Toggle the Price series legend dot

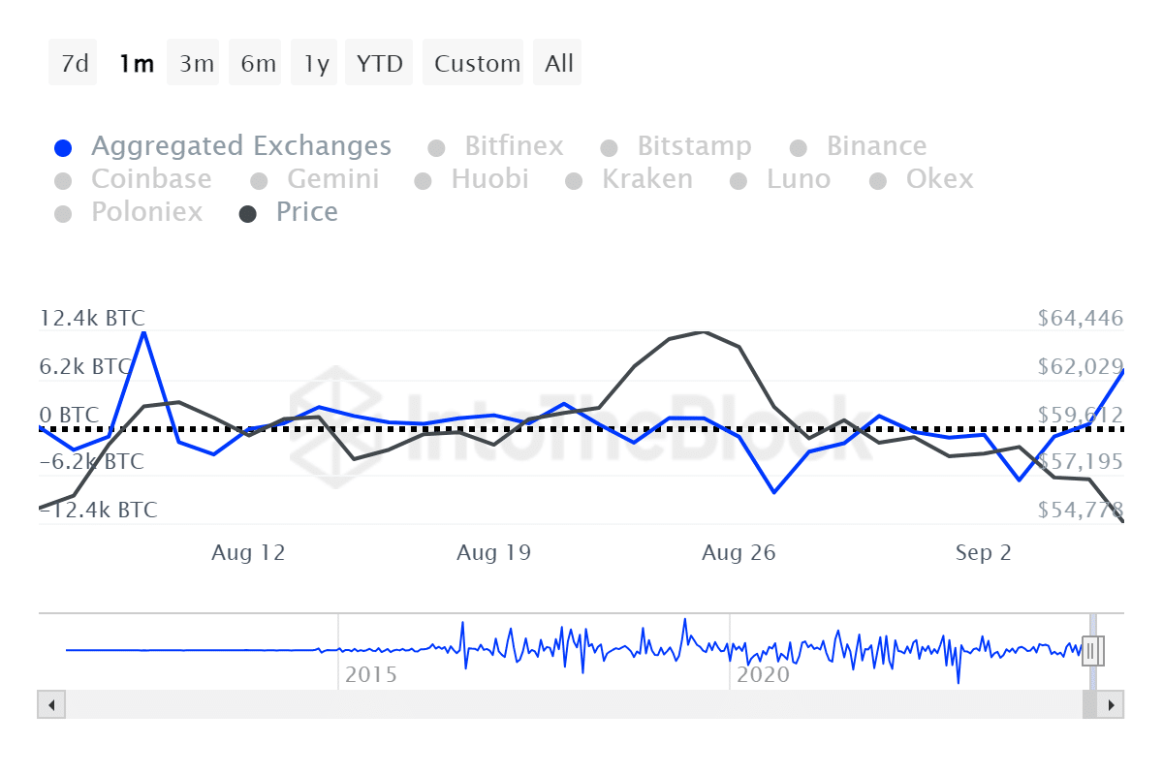coord(248,214)
